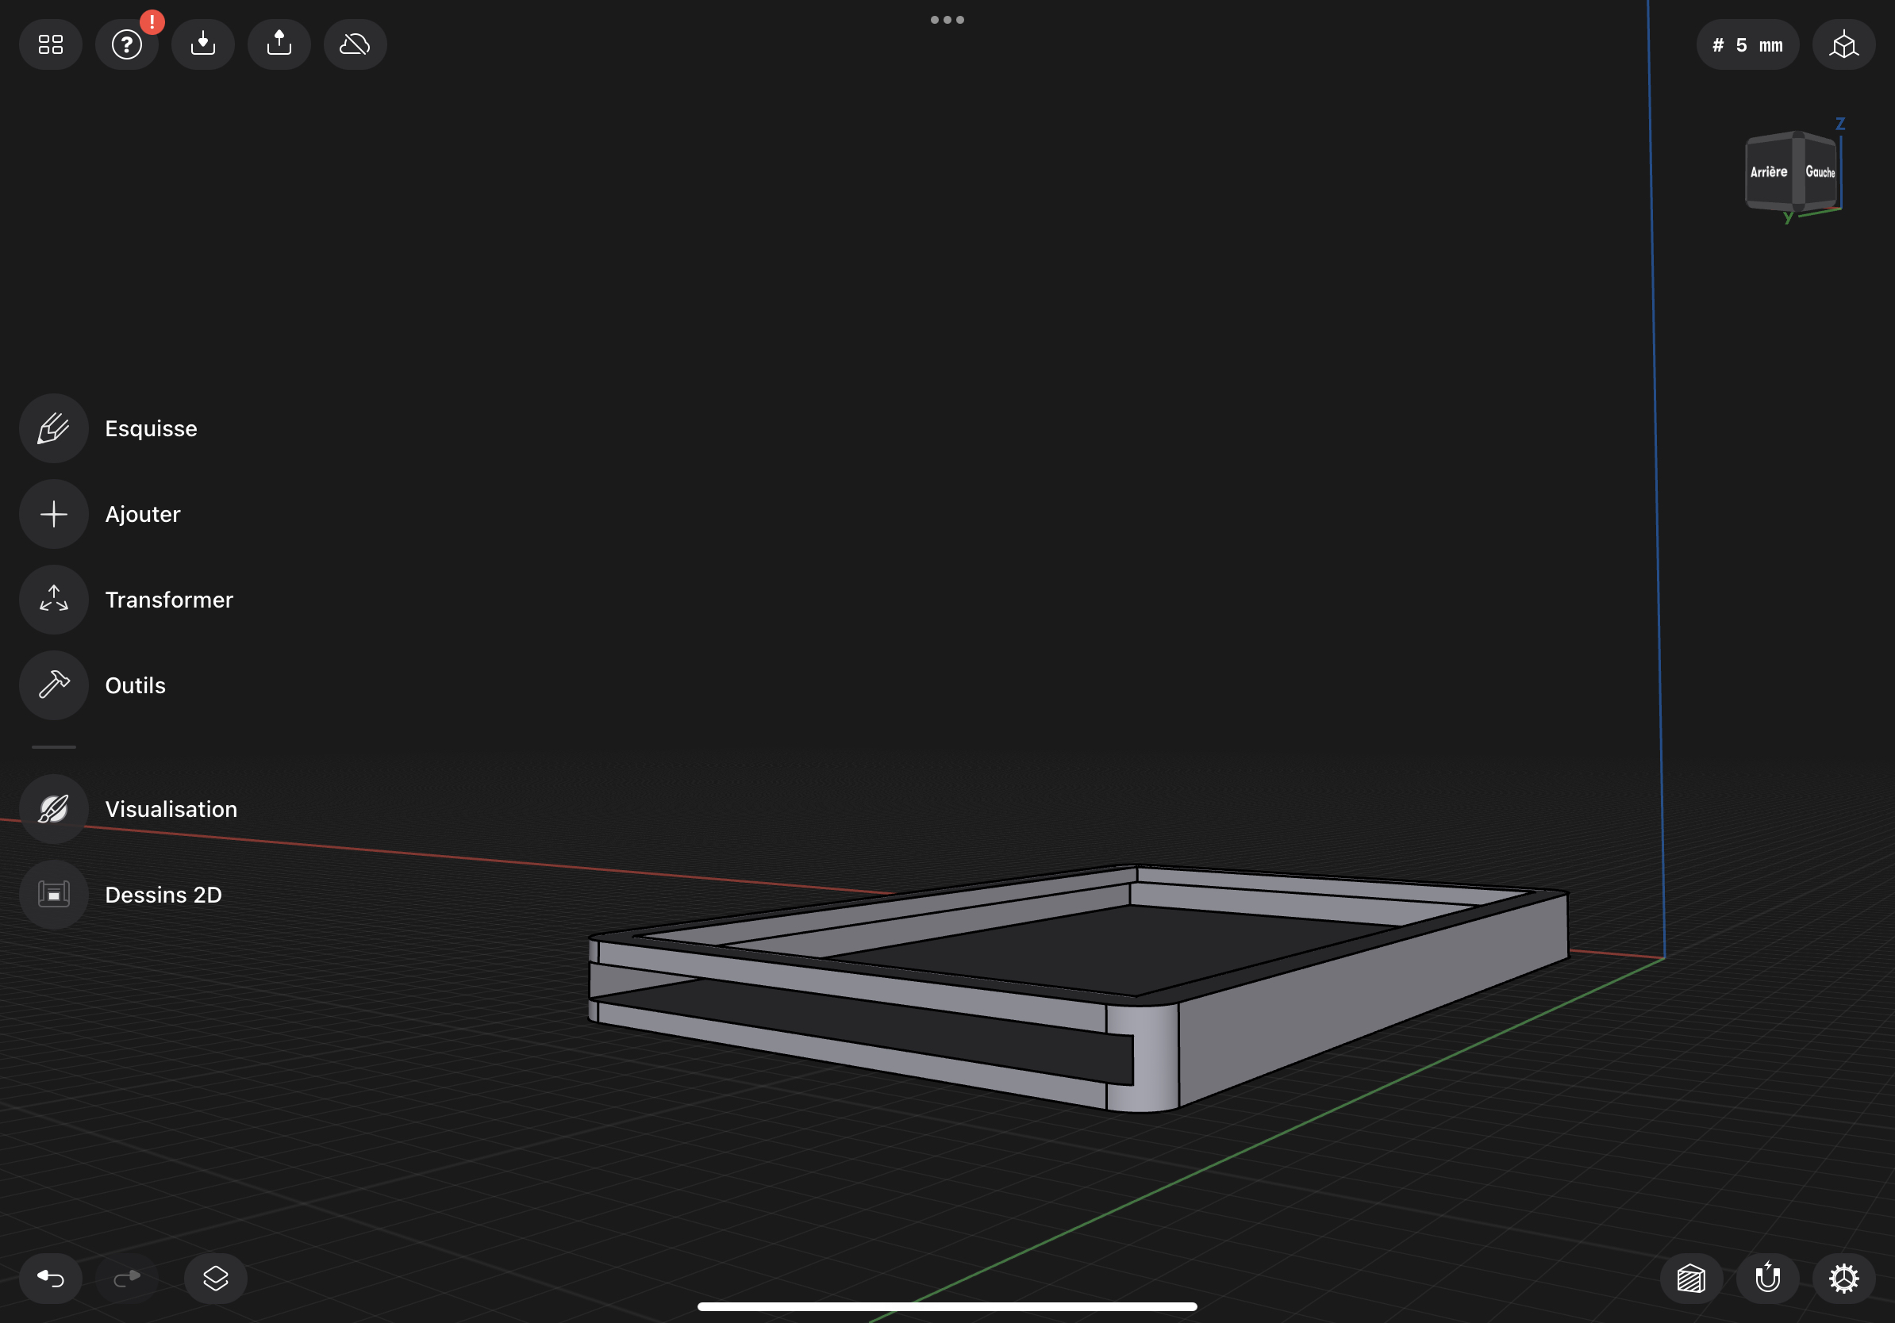Open the projects gallery grid icon
The width and height of the screenshot is (1895, 1323).
click(50, 44)
